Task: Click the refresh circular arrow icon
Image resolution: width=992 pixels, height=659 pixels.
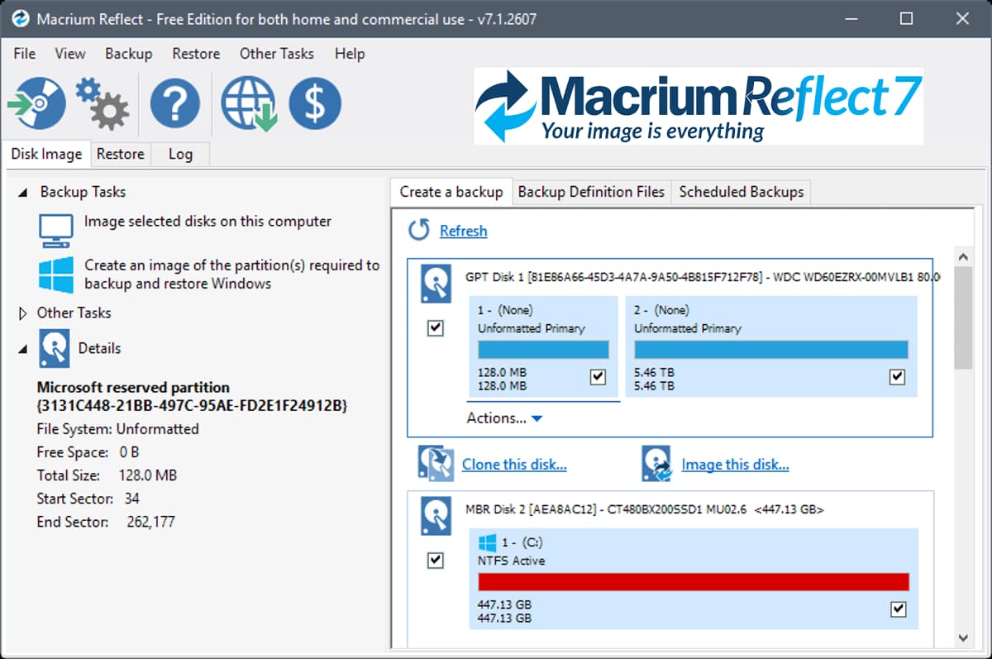Action: pos(419,230)
